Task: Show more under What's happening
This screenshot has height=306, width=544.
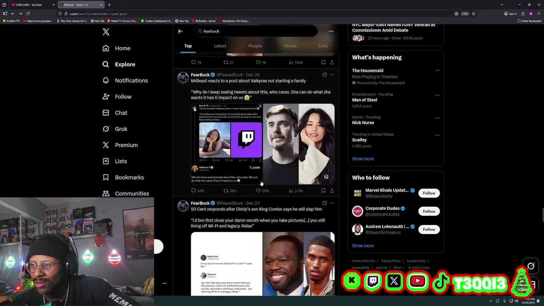Action: [363, 159]
